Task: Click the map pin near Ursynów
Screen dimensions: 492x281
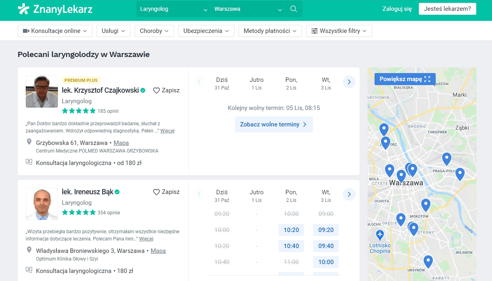Action: point(428,261)
